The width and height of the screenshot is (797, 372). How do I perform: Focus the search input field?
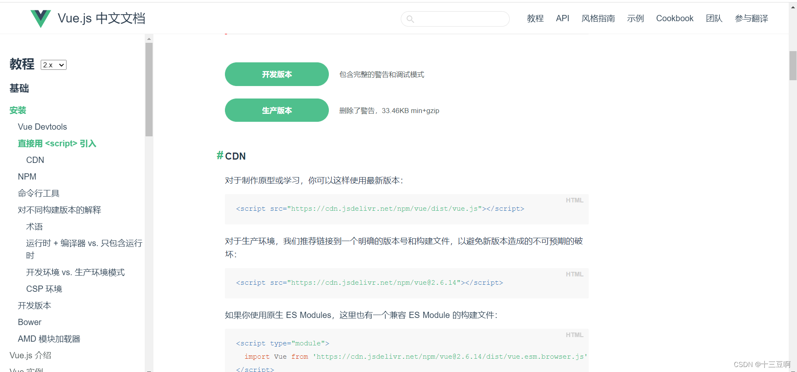[455, 19]
